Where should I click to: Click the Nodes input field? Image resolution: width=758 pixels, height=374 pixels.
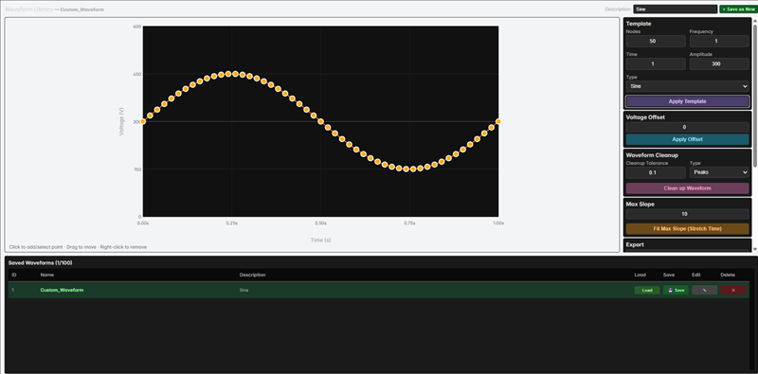pos(656,41)
